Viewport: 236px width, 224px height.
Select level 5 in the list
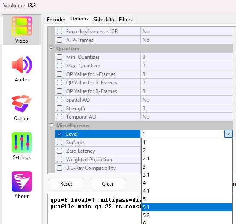click(x=187, y=199)
